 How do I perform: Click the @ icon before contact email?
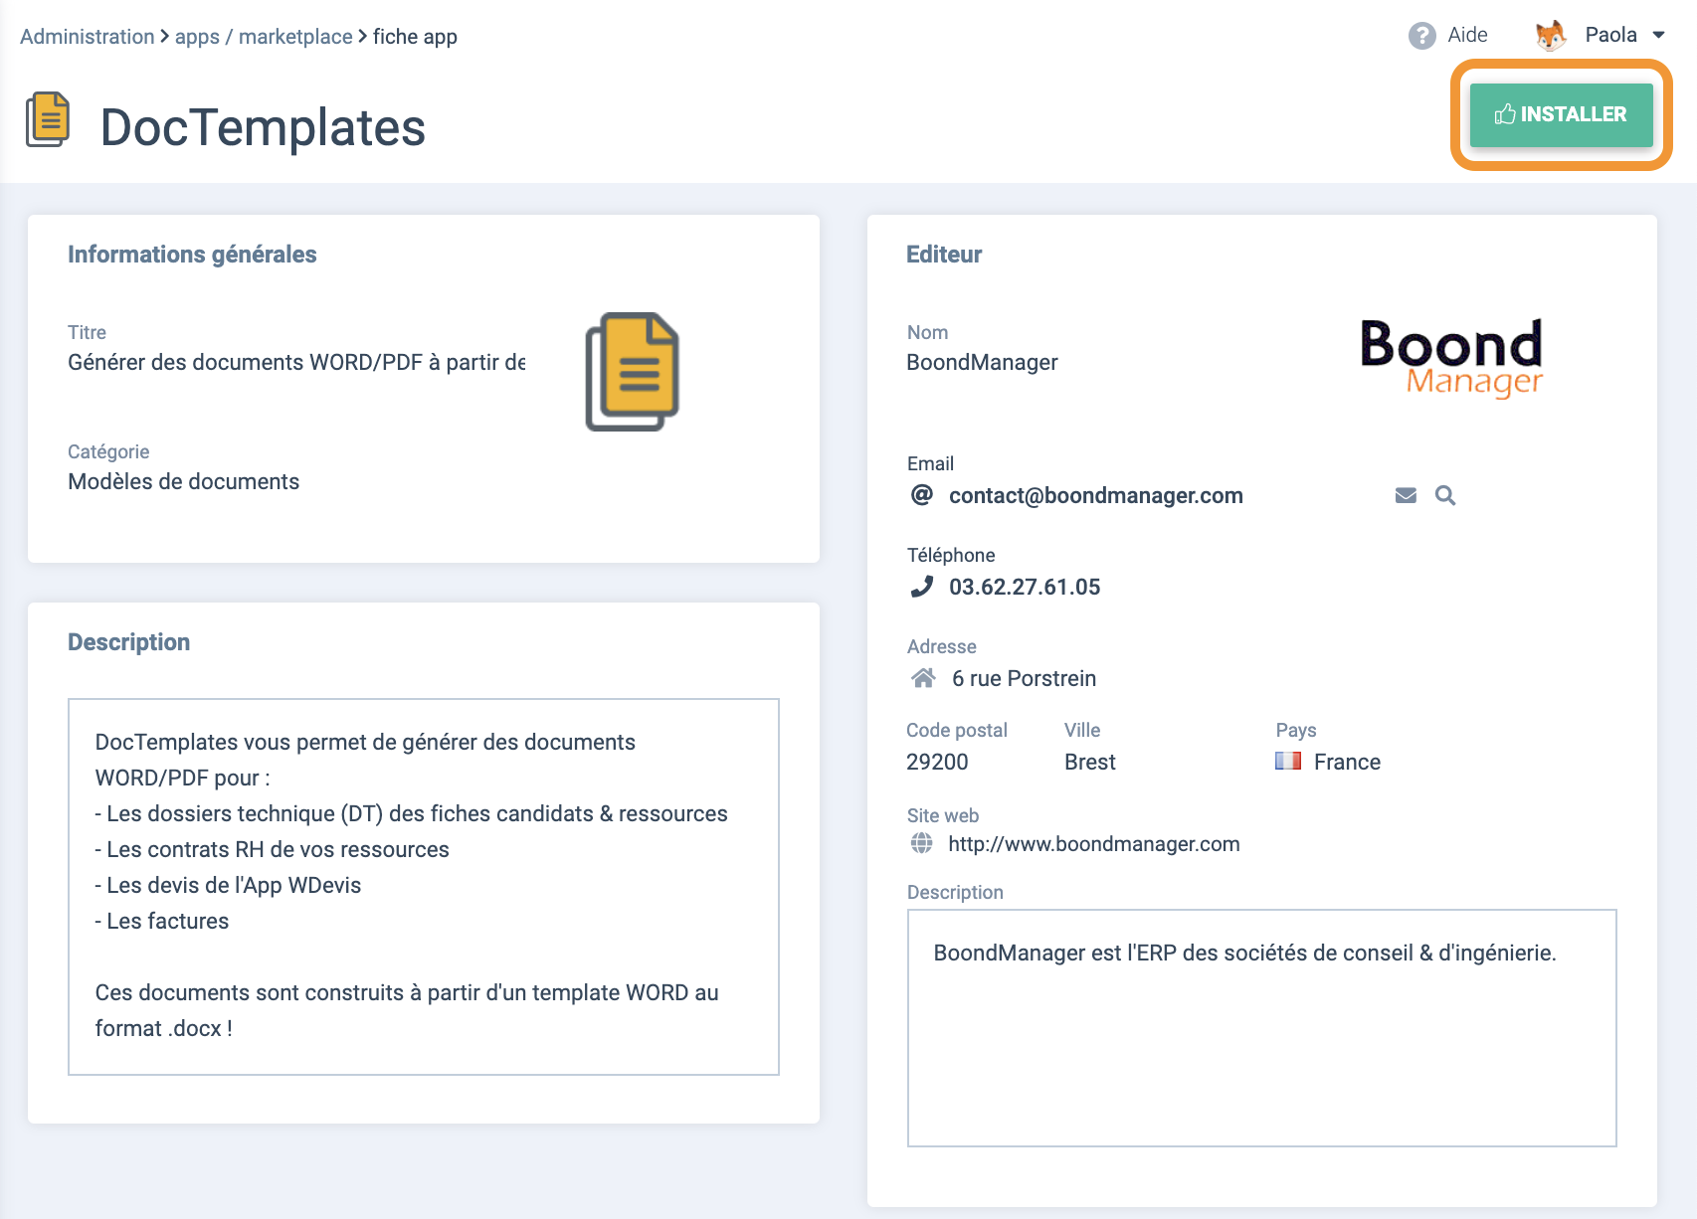(922, 495)
